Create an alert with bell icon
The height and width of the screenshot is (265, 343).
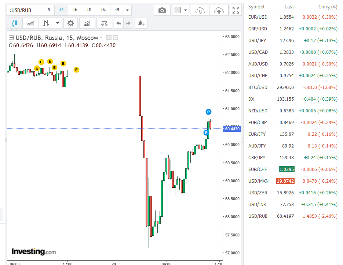click(x=141, y=23)
